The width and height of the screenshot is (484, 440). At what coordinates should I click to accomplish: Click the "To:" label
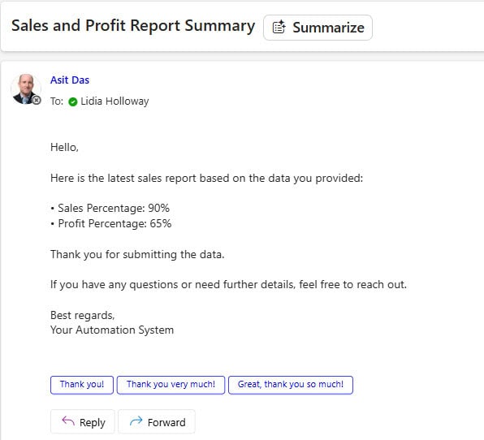pyautogui.click(x=57, y=101)
